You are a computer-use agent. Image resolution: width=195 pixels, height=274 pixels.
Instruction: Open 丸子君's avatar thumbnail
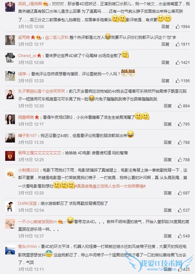10,94
